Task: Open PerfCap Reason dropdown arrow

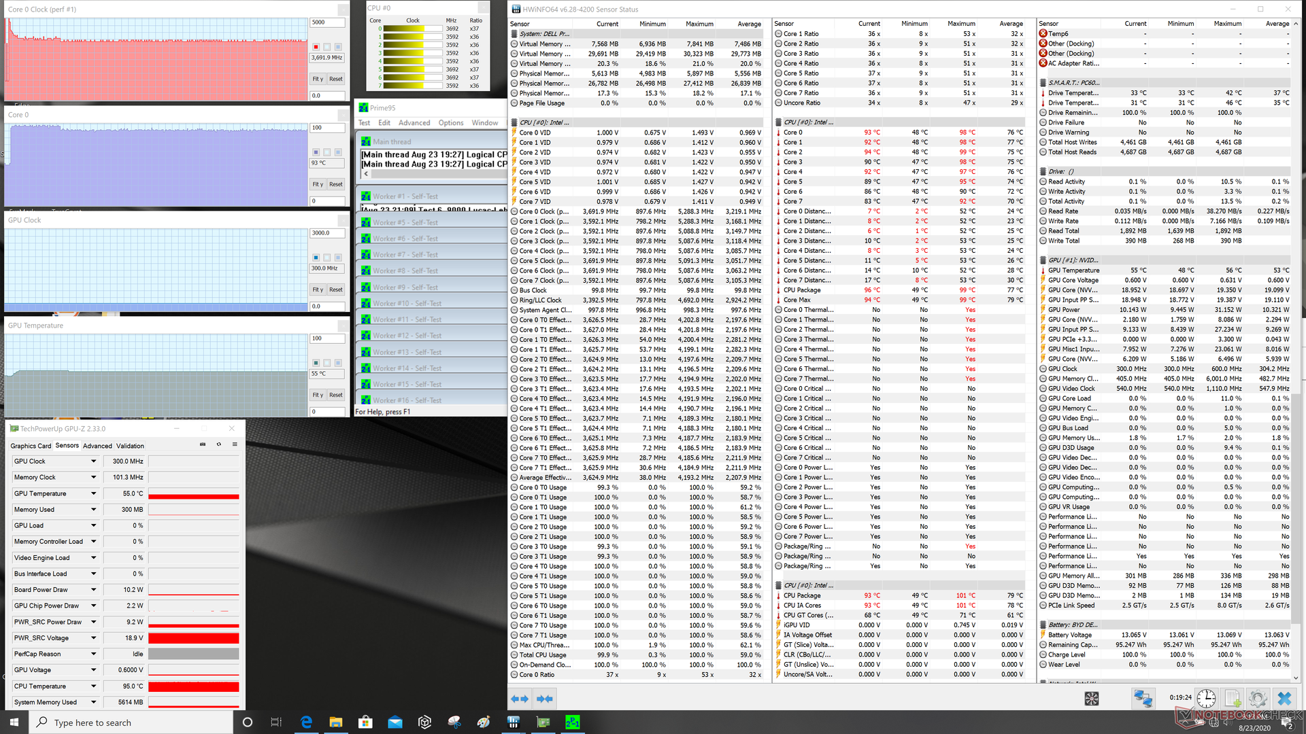Action: (x=93, y=654)
